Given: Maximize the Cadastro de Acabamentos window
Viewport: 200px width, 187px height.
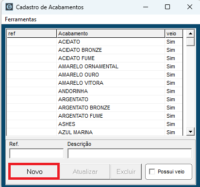Looking at the screenshot, I should click(x=167, y=7).
